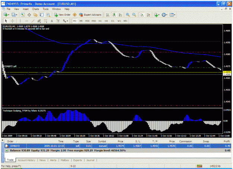
Task: Click the Zoom Out magnifier
Action: 134,15
